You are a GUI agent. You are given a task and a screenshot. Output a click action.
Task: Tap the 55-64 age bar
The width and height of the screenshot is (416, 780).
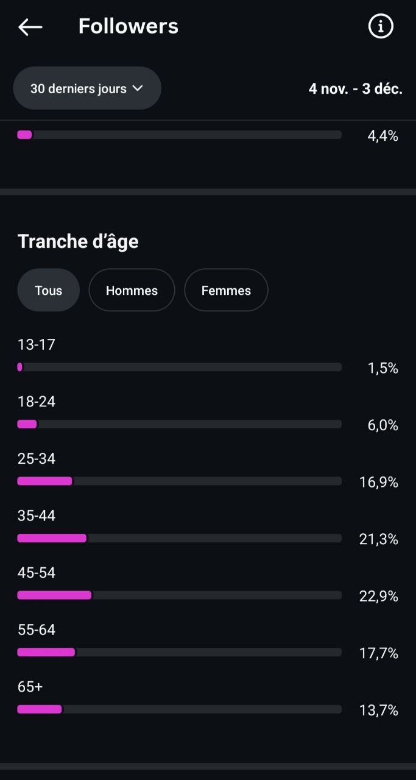[179, 652]
